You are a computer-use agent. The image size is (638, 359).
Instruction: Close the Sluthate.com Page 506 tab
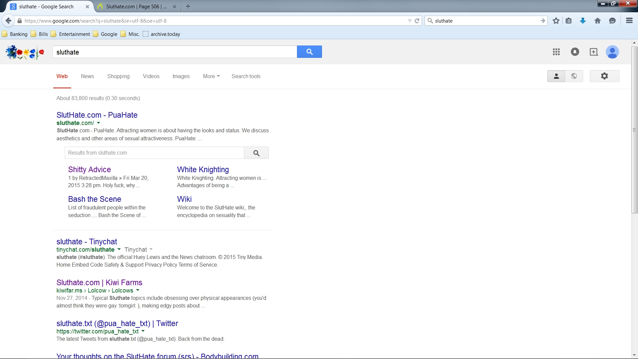(174, 6)
